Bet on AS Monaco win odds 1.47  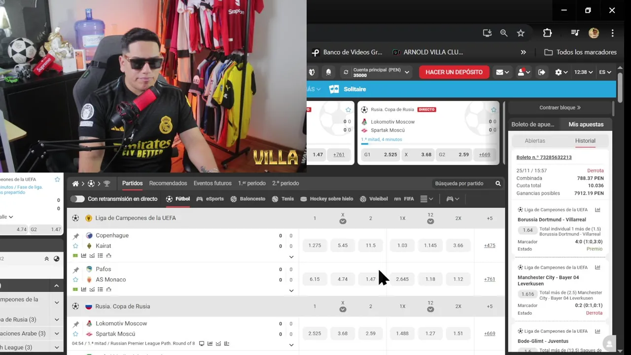click(x=371, y=280)
